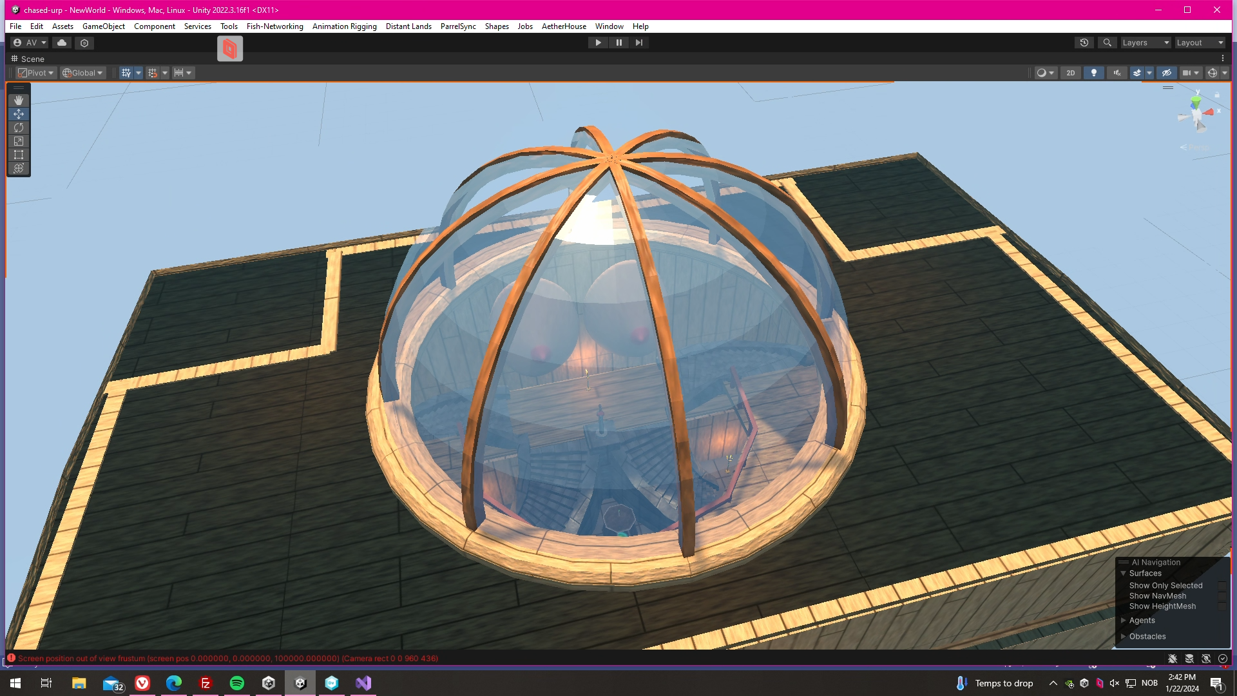Viewport: 1237px width, 696px height.
Task: Open the Fish-Networking menu
Action: point(274,26)
